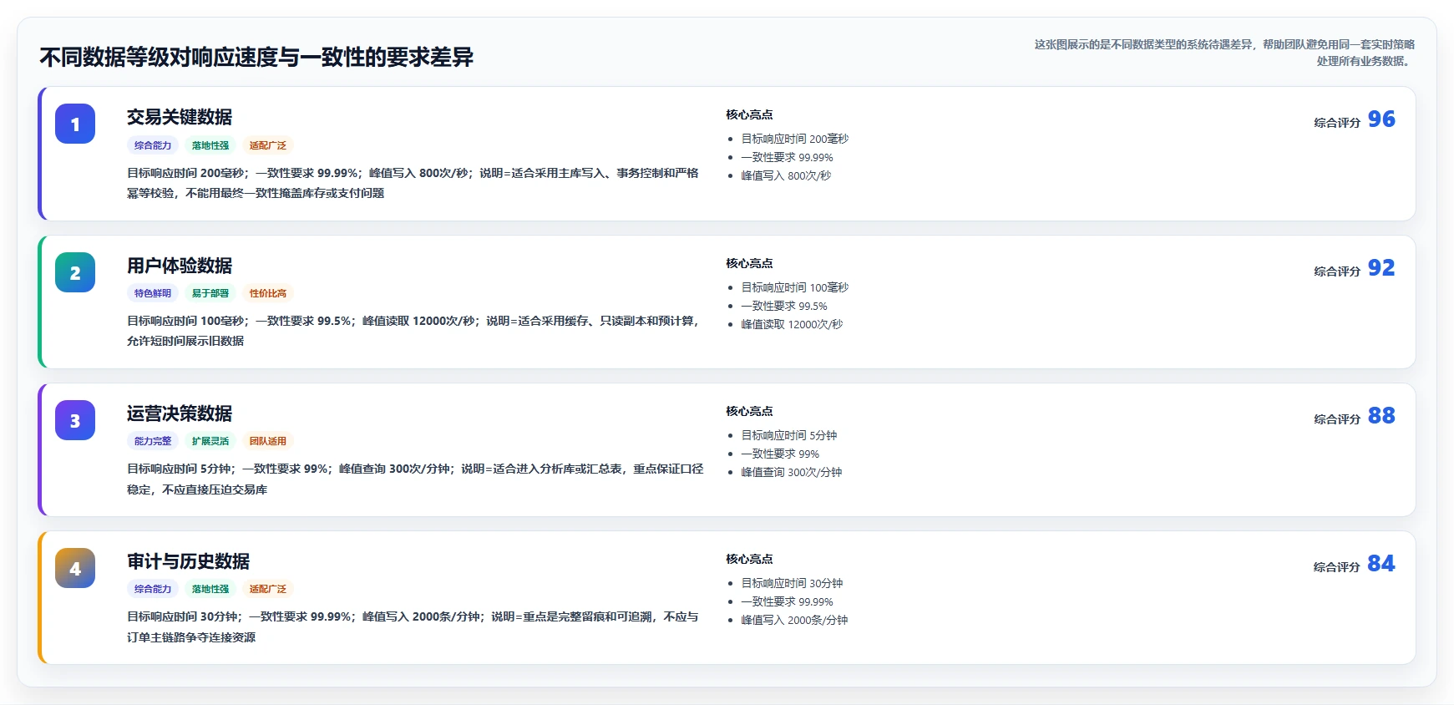Click bullet 目标响应时间 100毫秒

point(795,287)
